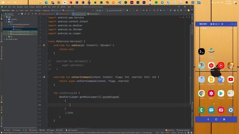Open the Messages app on the phone dock
The height and width of the screenshot is (134, 239).
pos(211,110)
